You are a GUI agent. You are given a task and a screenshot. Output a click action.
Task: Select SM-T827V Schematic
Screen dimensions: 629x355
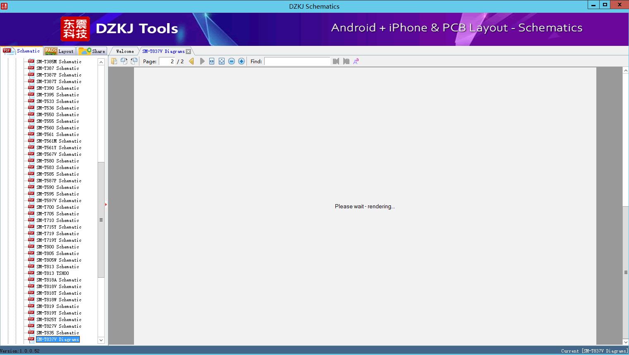(59, 326)
